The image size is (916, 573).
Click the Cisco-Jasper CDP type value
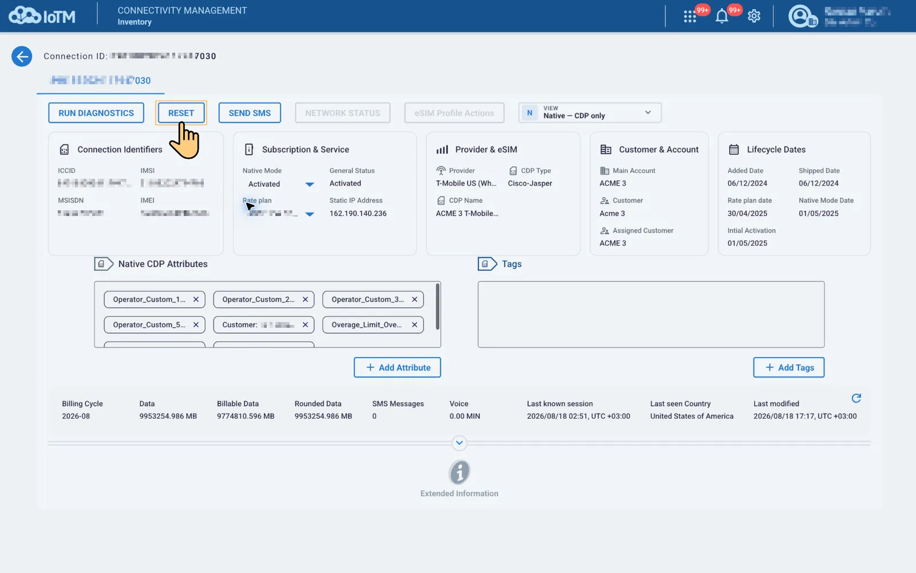(x=530, y=183)
